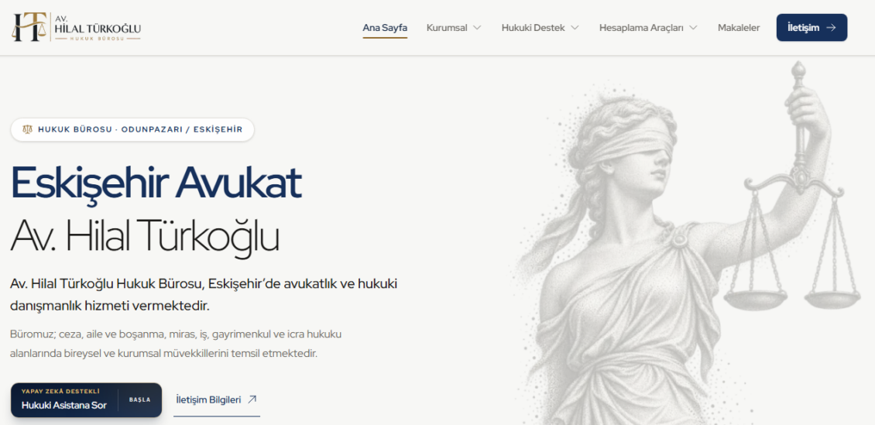Expand the Hukuki Destek chevron arrow
The height and width of the screenshot is (425, 875).
pos(575,27)
